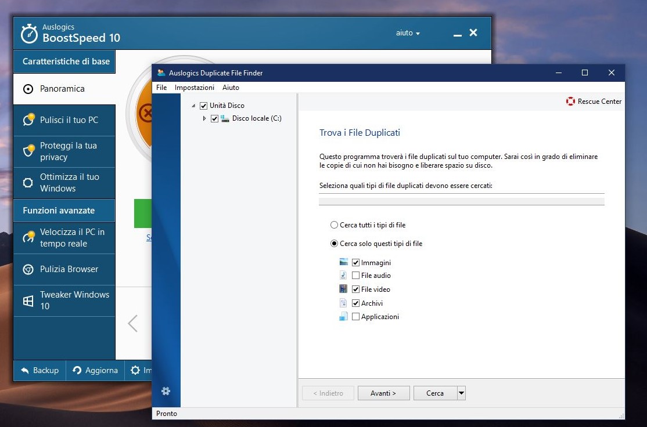Maximize the Duplicate File Finder window
The image size is (647, 427).
point(585,73)
